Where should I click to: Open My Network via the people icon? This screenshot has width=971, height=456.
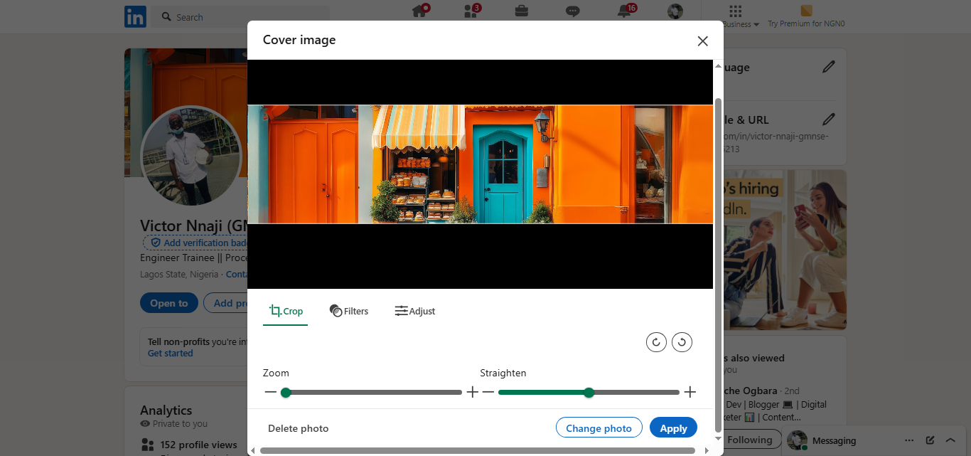[470, 11]
